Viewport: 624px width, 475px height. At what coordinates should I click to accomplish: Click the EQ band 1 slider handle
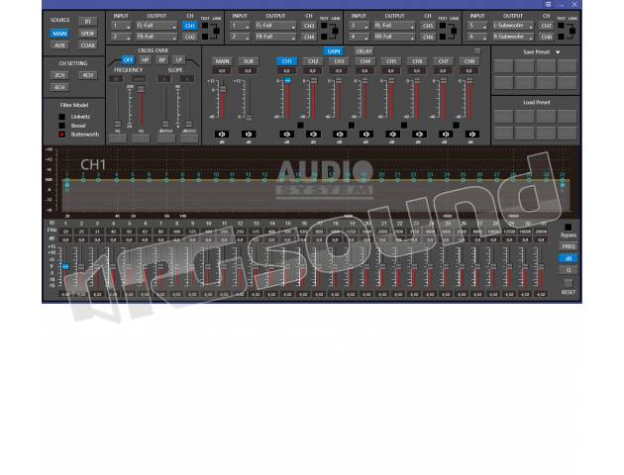point(65,266)
